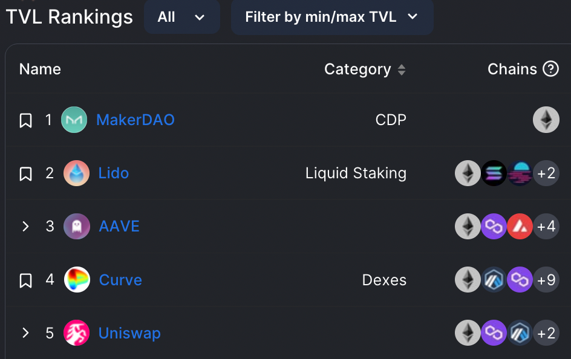Click the Solana chain icon in Lido row

[494, 173]
